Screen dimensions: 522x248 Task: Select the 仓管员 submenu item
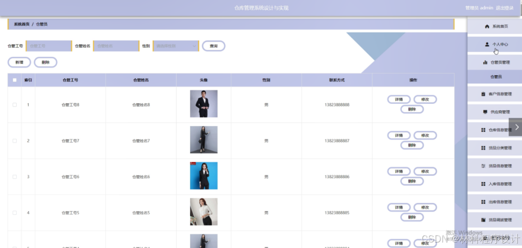click(494, 77)
